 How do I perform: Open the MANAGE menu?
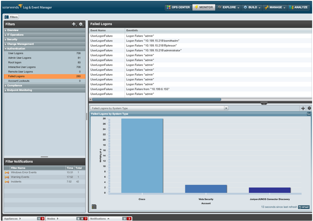[x=275, y=7]
